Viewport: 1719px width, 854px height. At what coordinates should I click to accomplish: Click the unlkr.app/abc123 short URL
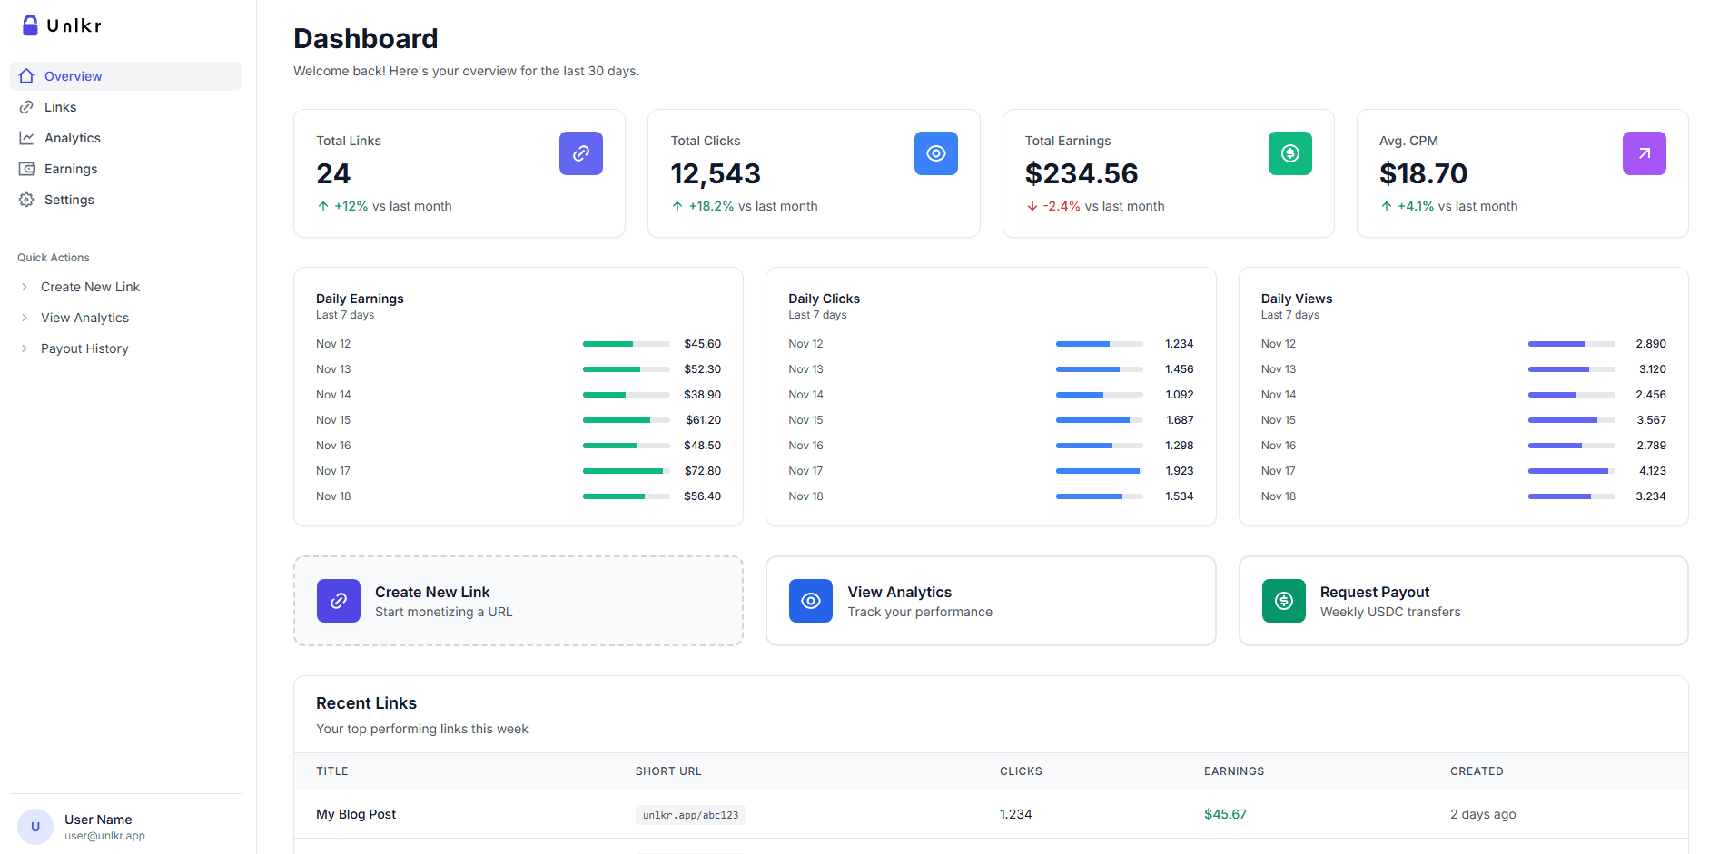pyautogui.click(x=690, y=814)
